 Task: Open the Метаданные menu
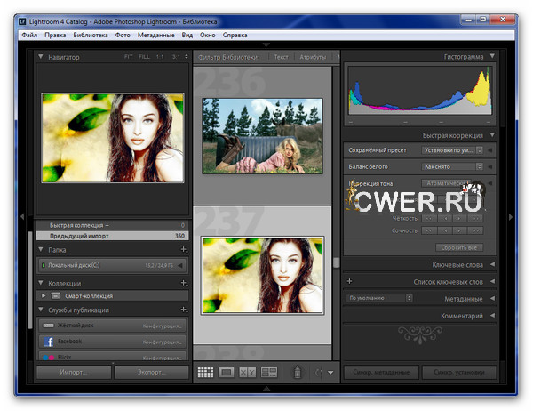[x=157, y=35]
